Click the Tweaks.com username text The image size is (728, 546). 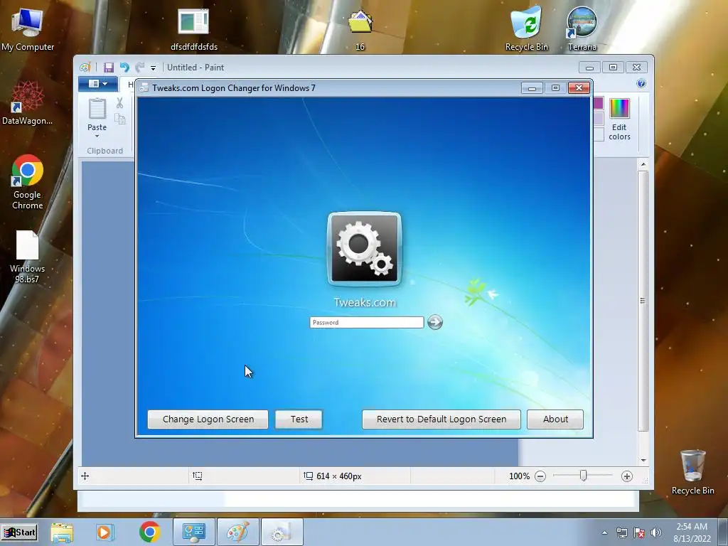coord(365,302)
